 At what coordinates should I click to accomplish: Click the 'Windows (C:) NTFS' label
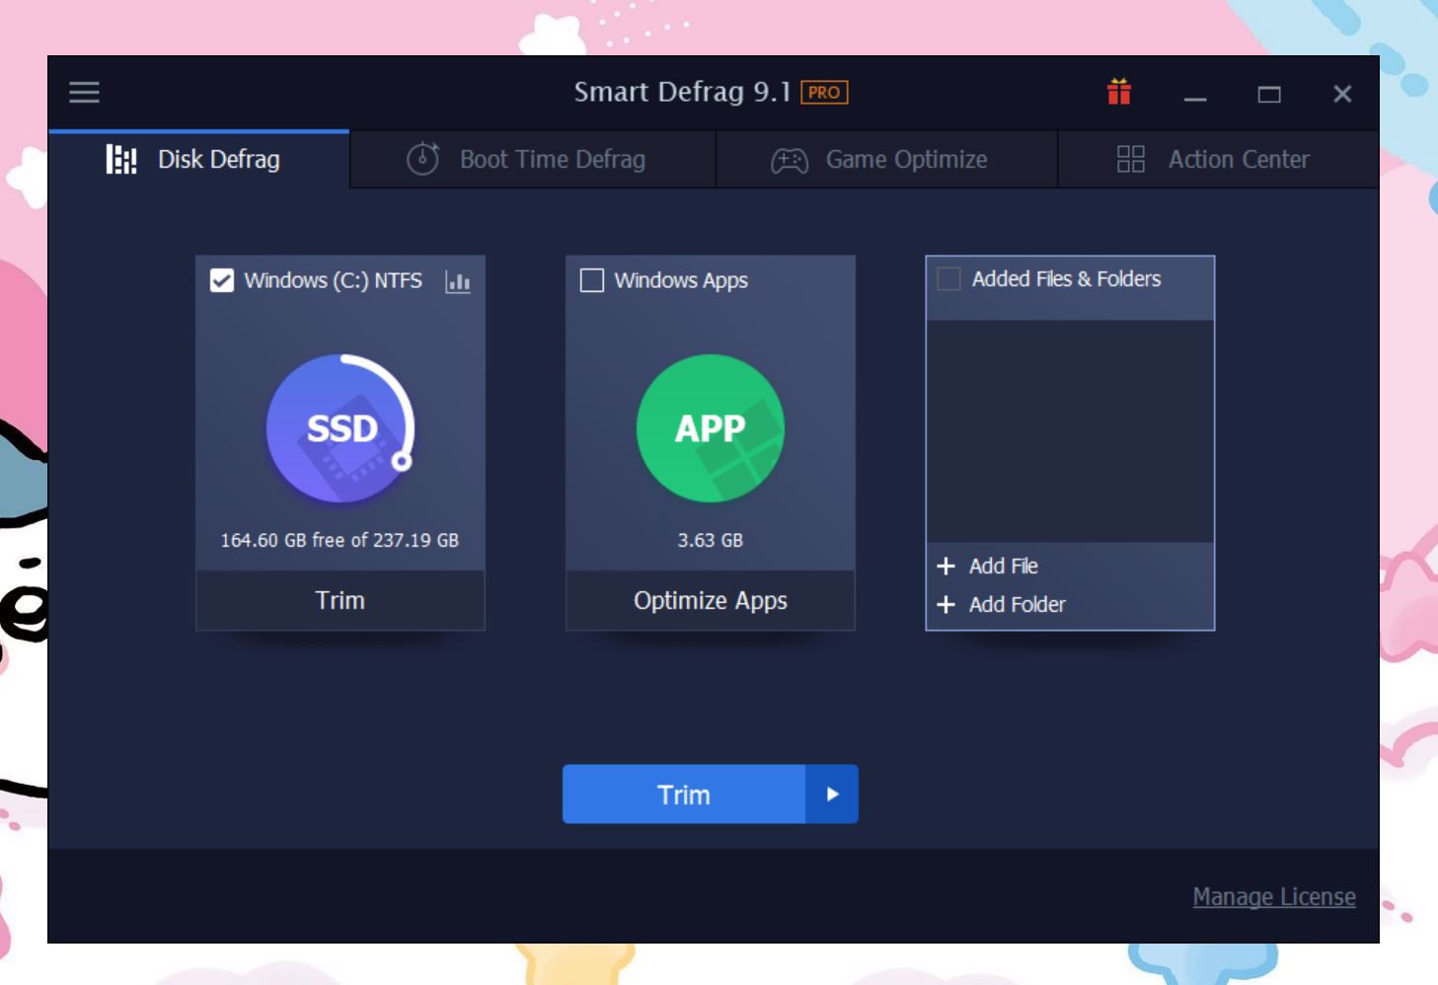point(333,280)
